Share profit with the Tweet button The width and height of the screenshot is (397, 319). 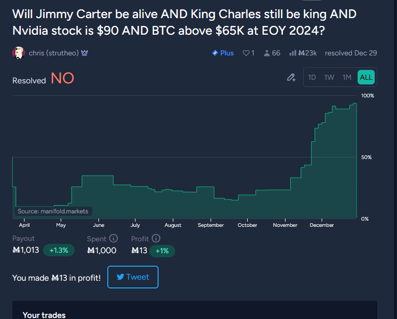coord(133,277)
